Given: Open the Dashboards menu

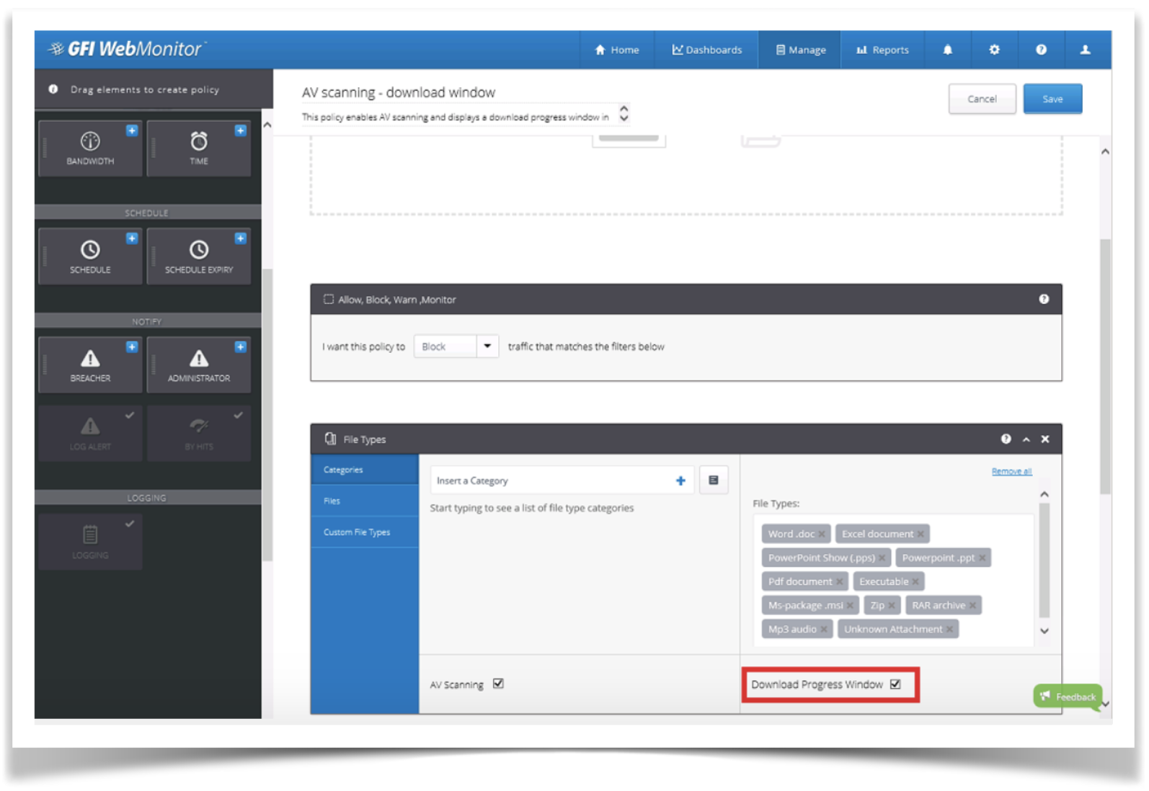Looking at the screenshot, I should coord(706,50).
